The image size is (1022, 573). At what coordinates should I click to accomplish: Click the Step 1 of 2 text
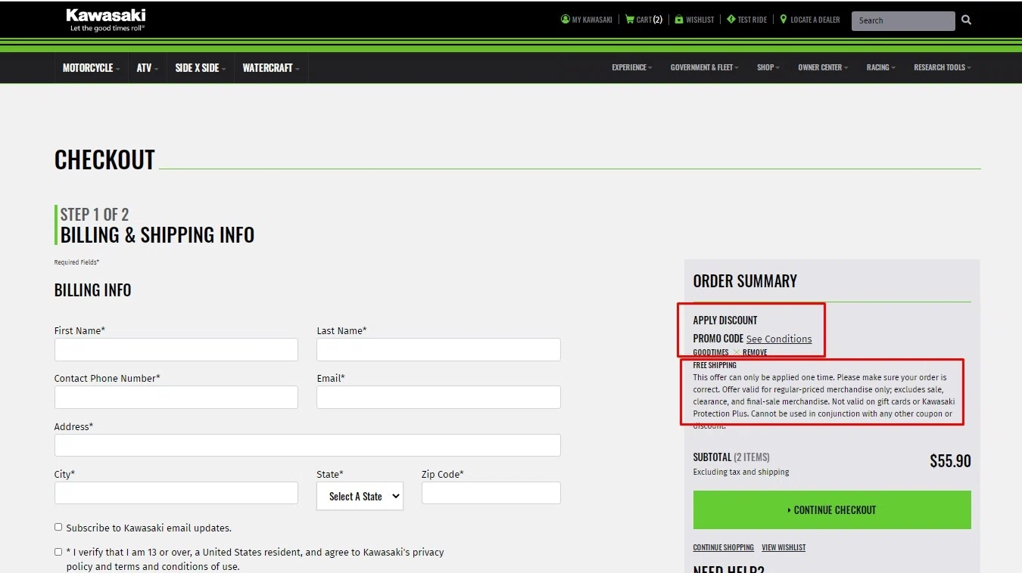95,215
